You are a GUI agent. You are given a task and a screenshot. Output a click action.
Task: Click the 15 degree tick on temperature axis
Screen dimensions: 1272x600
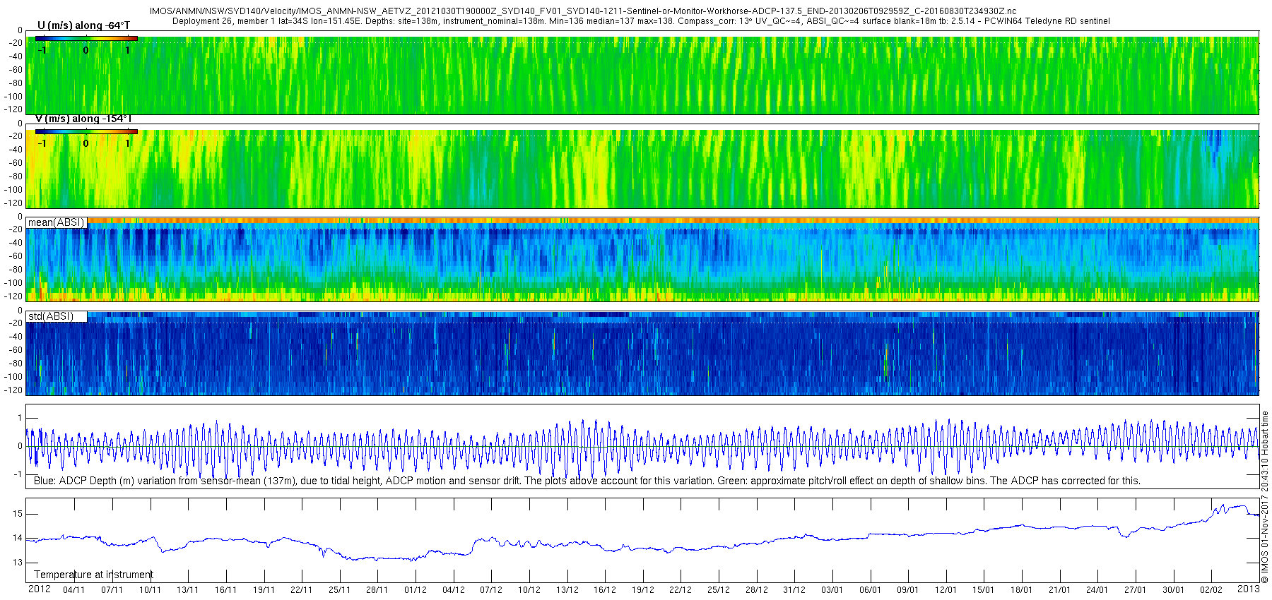click(18, 514)
